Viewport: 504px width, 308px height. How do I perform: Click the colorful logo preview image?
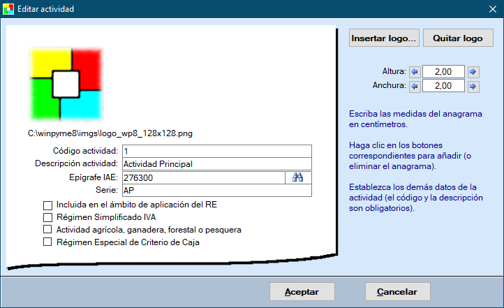coord(66,84)
